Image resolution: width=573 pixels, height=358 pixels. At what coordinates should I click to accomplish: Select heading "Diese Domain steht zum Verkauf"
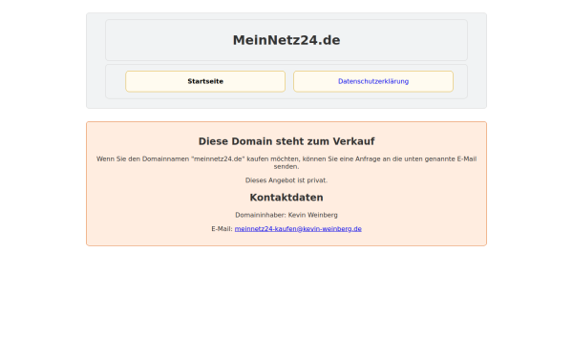pos(286,141)
